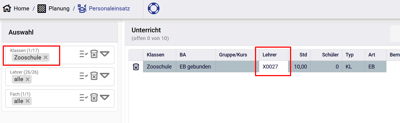Remove the Zooschule chip from Klassen

46,58
